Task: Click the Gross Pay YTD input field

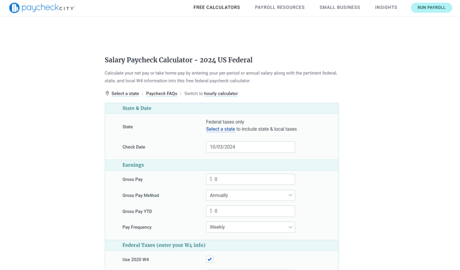Action: coord(252,211)
